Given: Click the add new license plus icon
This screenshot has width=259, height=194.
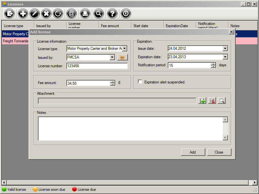Looking at the screenshot, I should coord(23,14).
